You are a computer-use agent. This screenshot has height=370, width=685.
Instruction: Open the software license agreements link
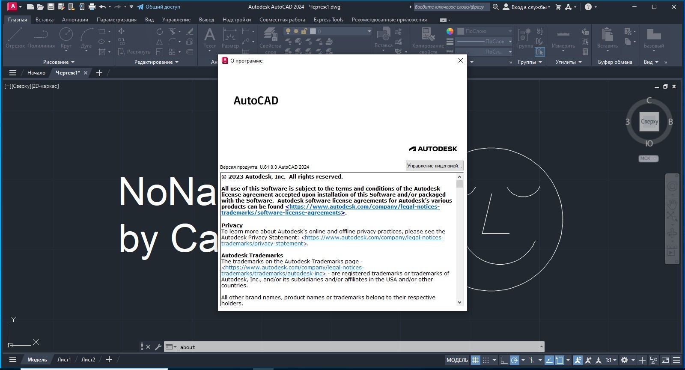click(330, 210)
